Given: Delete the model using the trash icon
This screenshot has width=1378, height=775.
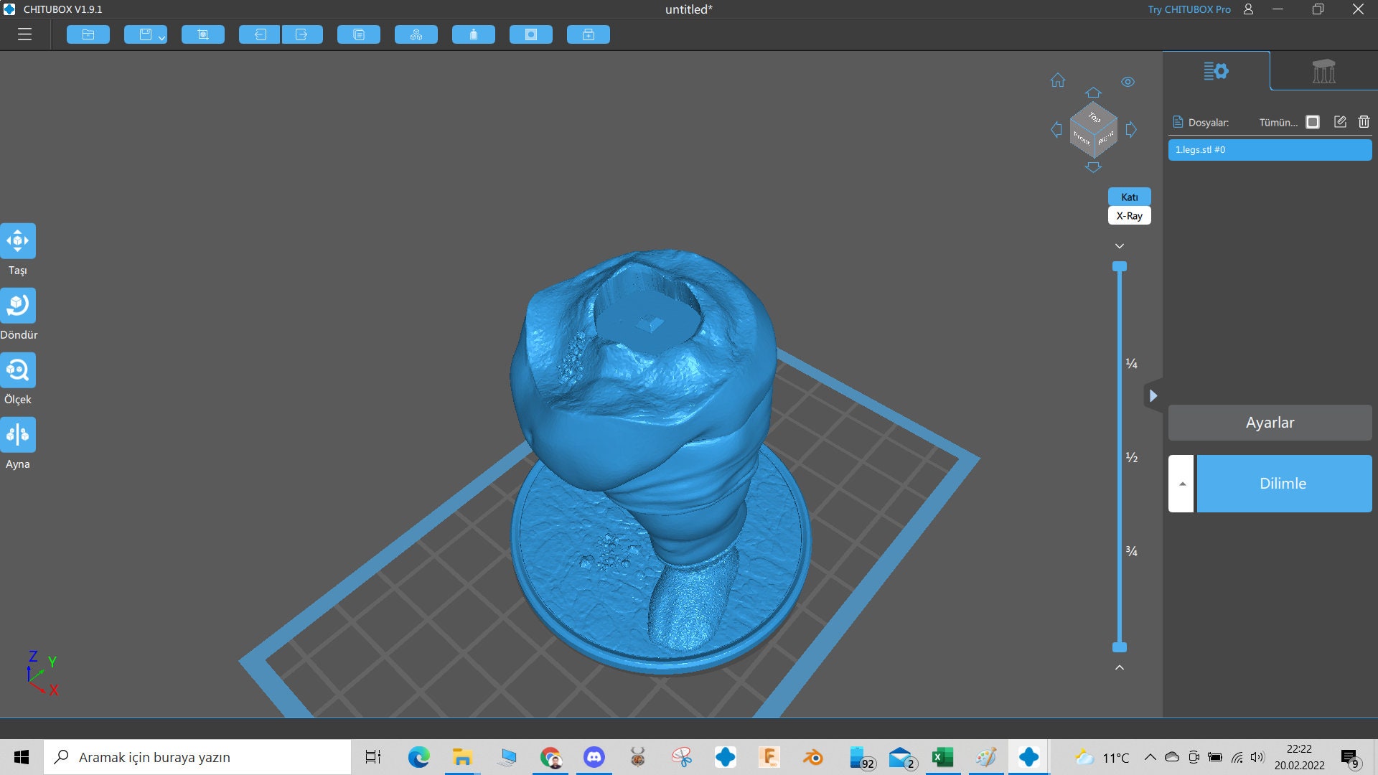Looking at the screenshot, I should point(1364,122).
